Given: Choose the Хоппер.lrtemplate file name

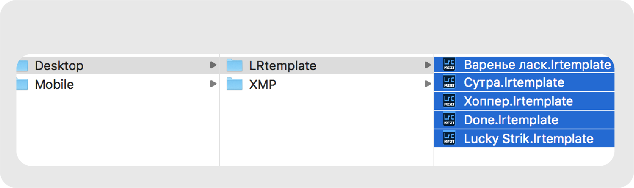Looking at the screenshot, I should click(518, 101).
